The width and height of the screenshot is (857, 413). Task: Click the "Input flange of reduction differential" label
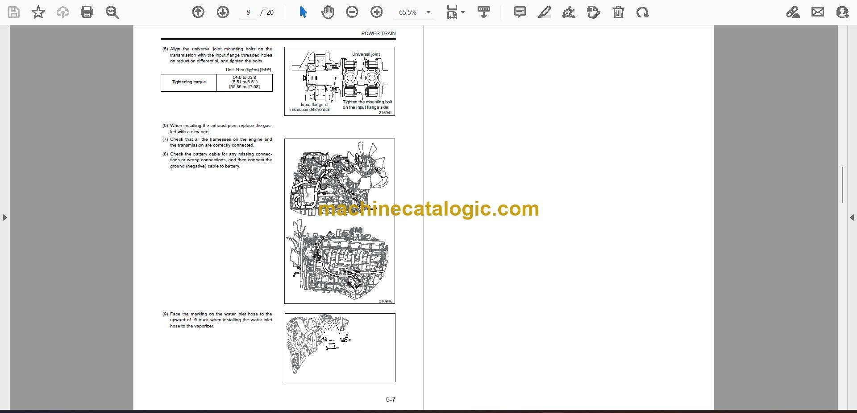pyautogui.click(x=310, y=107)
